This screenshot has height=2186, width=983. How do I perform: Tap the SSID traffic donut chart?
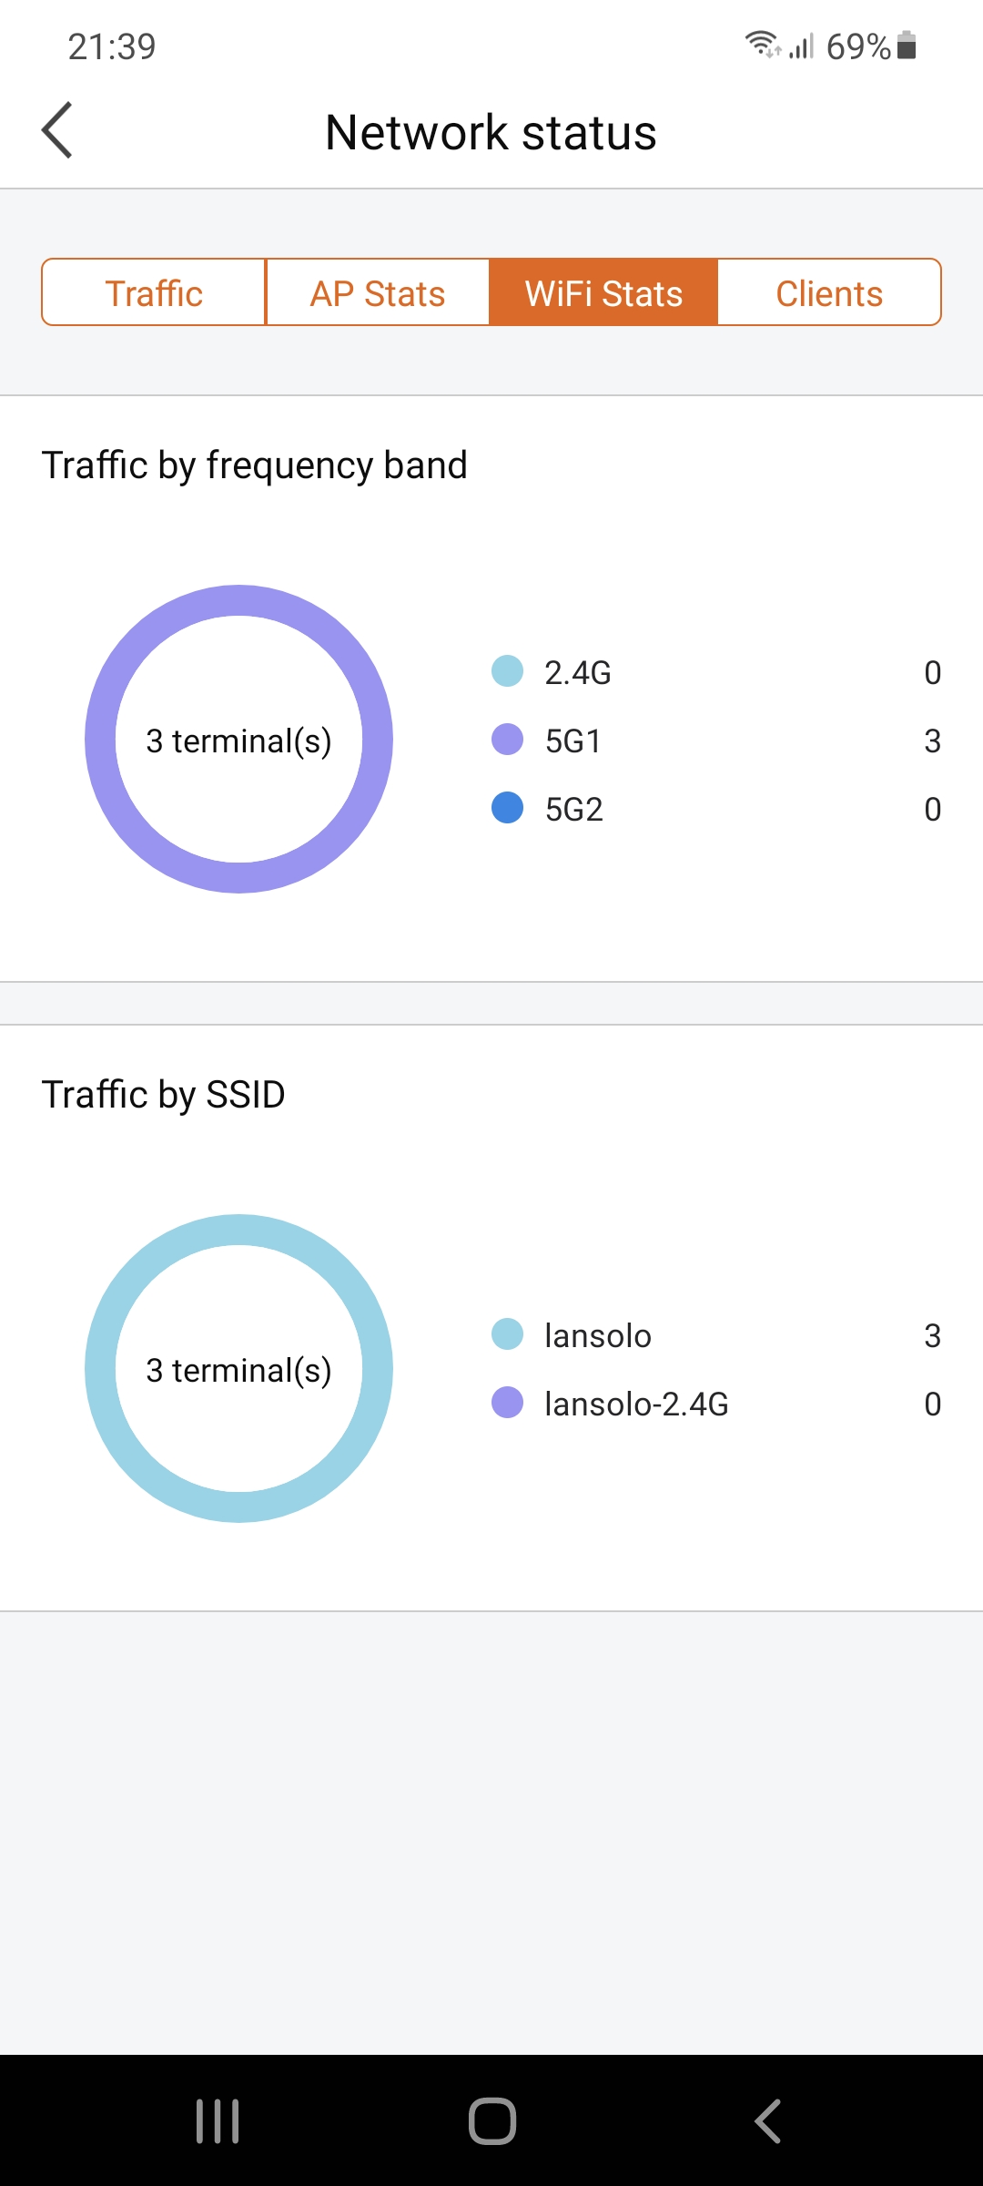(x=238, y=1368)
